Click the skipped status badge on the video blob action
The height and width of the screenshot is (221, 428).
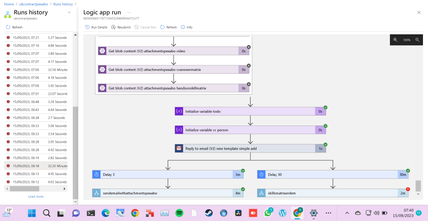249,47
